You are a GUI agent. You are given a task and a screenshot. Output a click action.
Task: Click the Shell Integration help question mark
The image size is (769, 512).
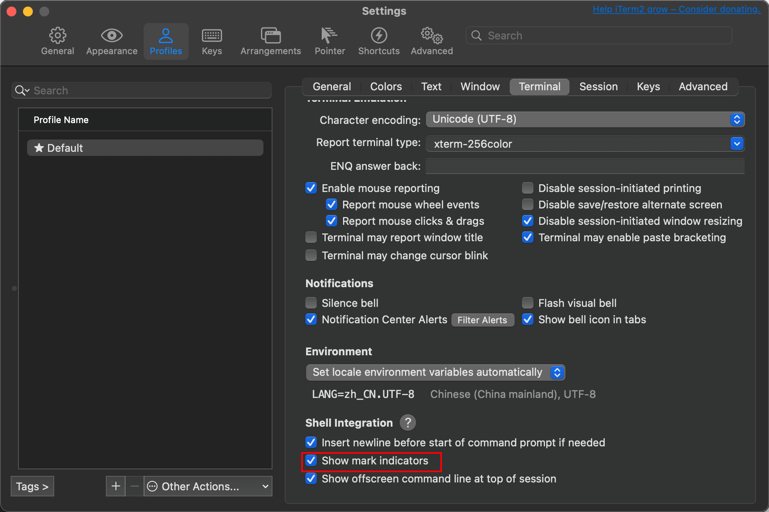coord(407,422)
